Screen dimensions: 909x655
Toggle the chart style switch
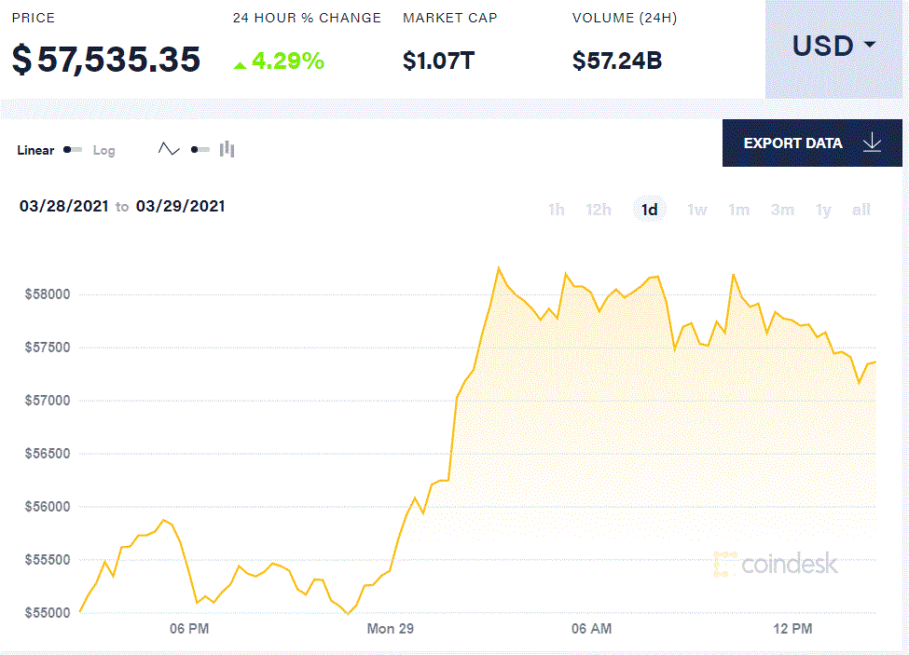(200, 149)
